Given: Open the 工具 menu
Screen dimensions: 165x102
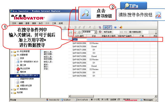Looking at the screenshot, I should 54,23.
